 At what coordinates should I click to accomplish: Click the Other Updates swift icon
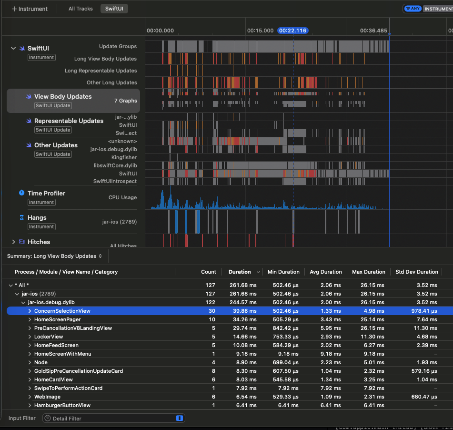tap(29, 145)
